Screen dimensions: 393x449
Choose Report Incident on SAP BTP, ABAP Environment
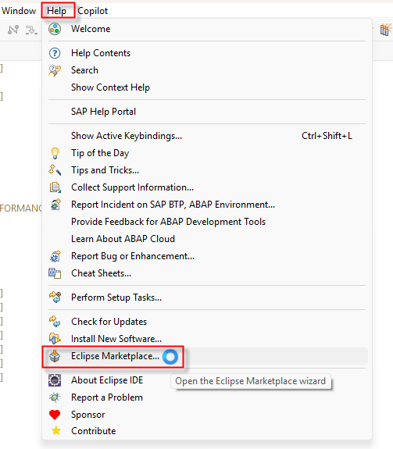point(207,205)
